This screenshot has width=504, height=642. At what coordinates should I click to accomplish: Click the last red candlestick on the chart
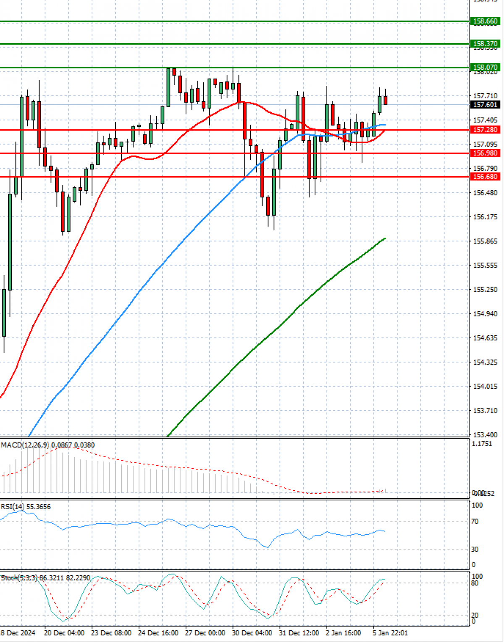386,100
